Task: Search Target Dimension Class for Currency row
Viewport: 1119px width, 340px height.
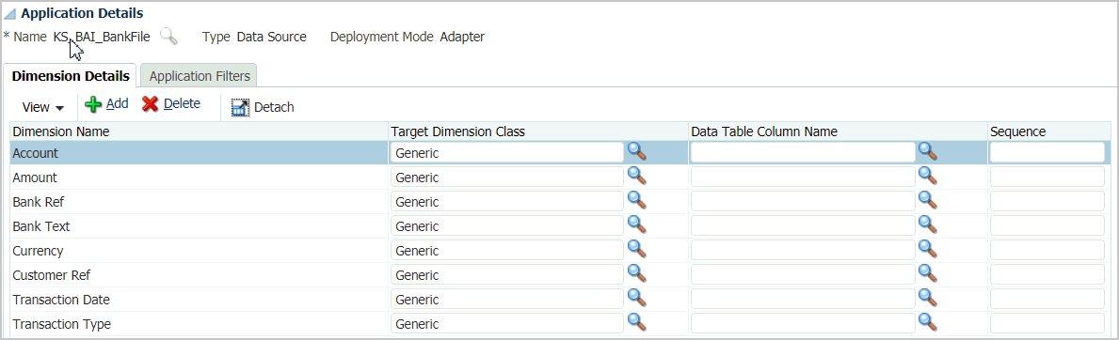Action: pyautogui.click(x=636, y=249)
